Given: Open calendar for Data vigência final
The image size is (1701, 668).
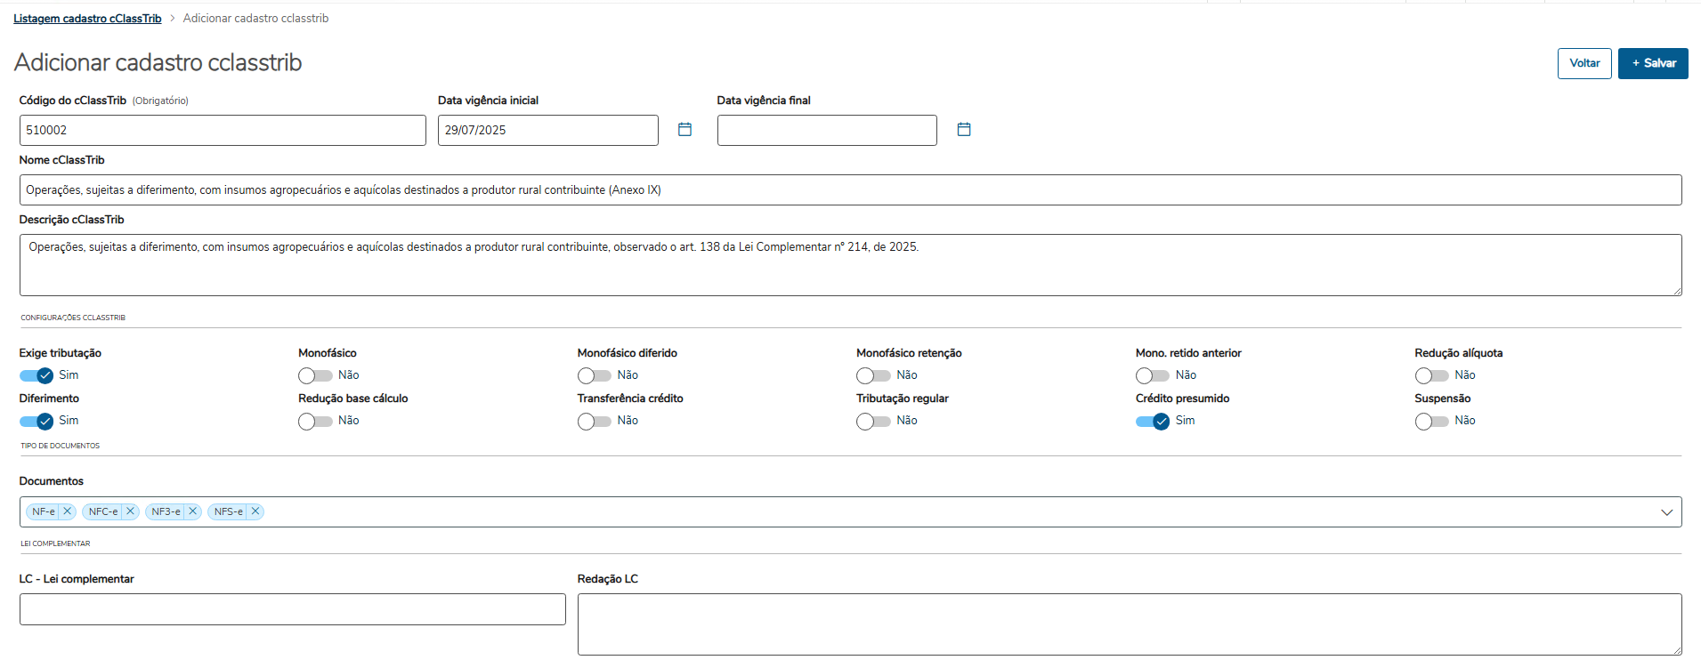Looking at the screenshot, I should 963,130.
